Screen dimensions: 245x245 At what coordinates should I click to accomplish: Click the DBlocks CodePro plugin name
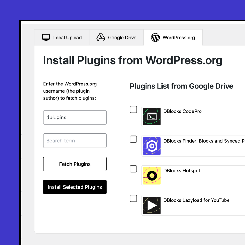(182, 111)
